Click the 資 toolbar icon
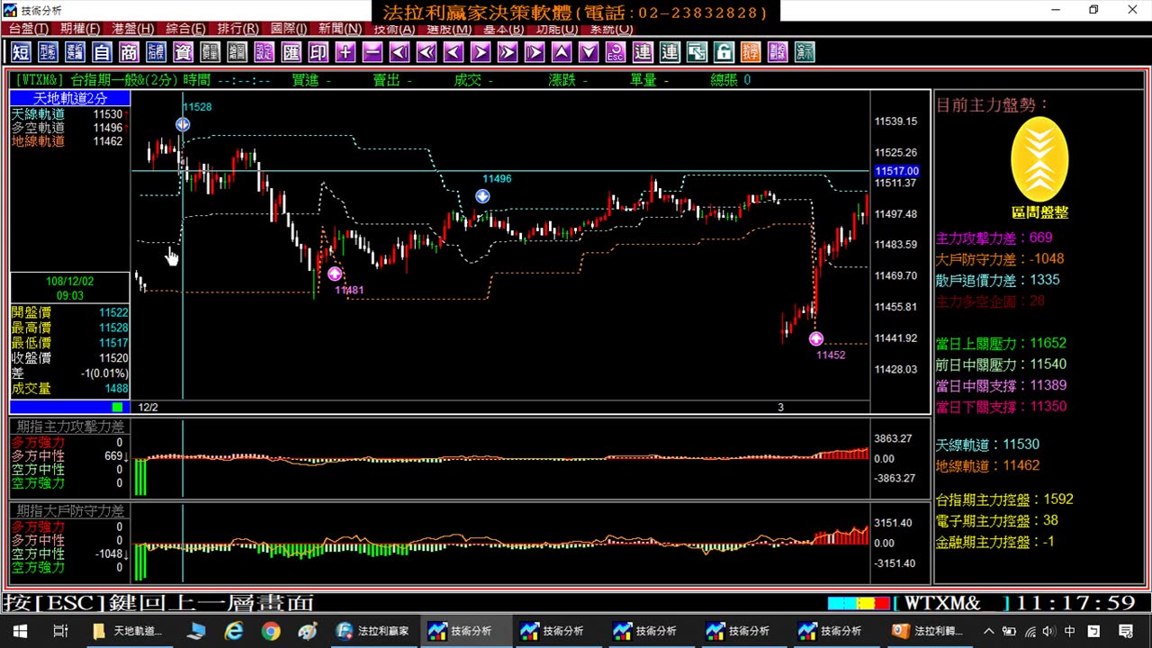 183,52
